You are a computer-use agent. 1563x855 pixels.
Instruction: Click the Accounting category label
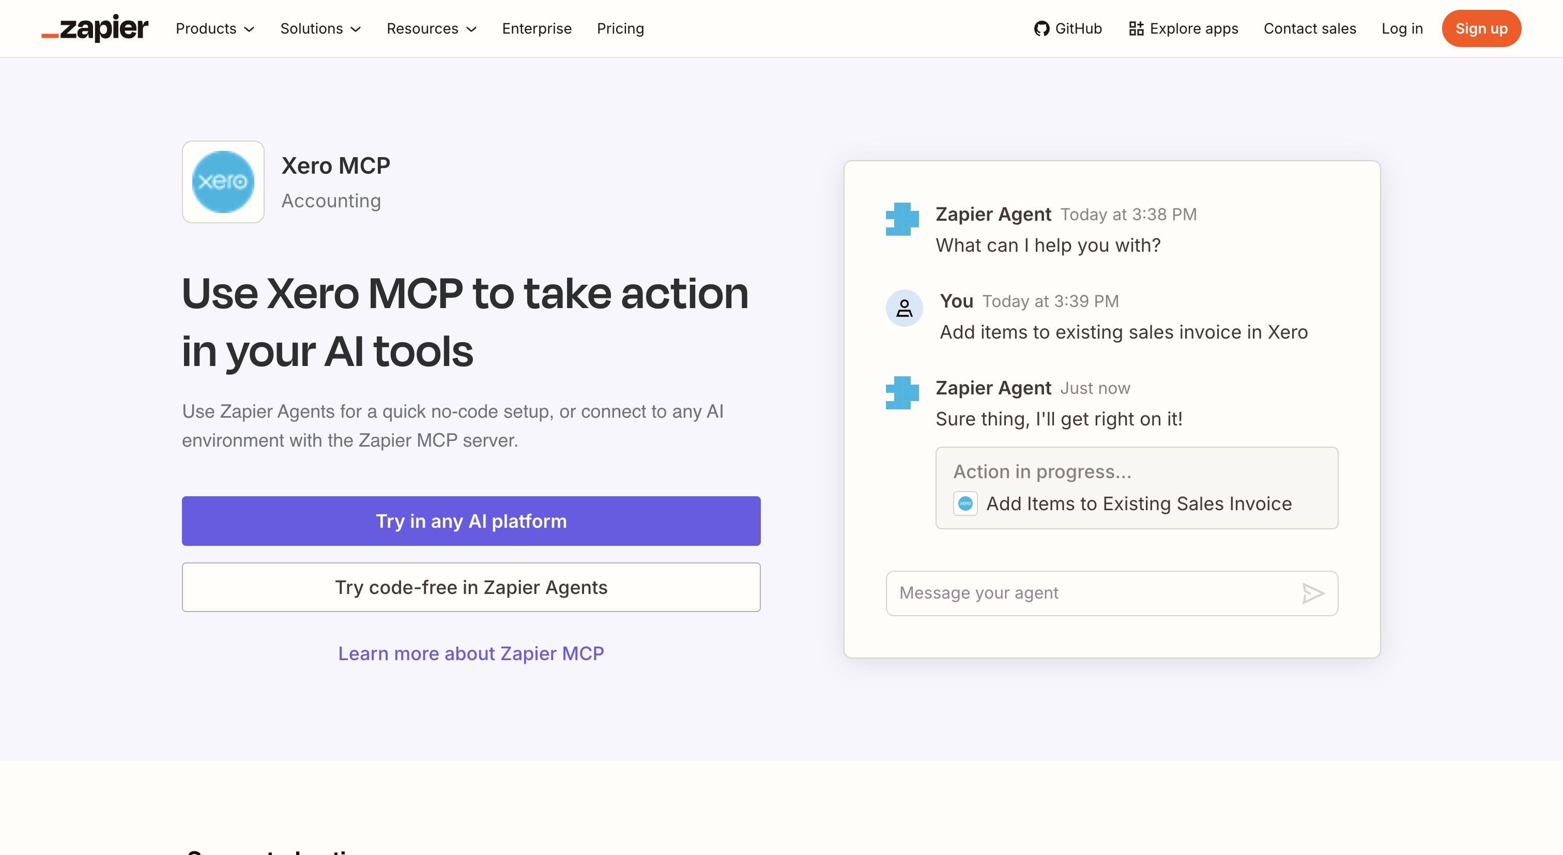coord(331,201)
